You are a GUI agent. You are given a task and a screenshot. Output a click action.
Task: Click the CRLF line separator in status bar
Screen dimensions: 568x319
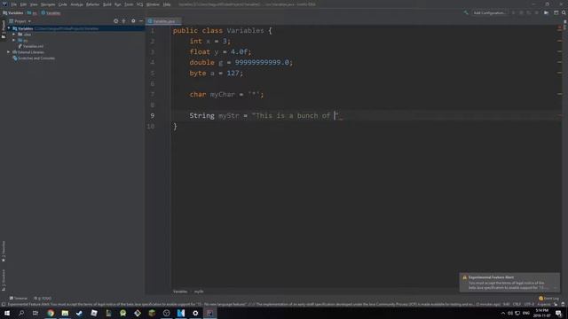tap(517, 304)
